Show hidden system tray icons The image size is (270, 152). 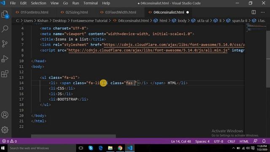coord(233,148)
